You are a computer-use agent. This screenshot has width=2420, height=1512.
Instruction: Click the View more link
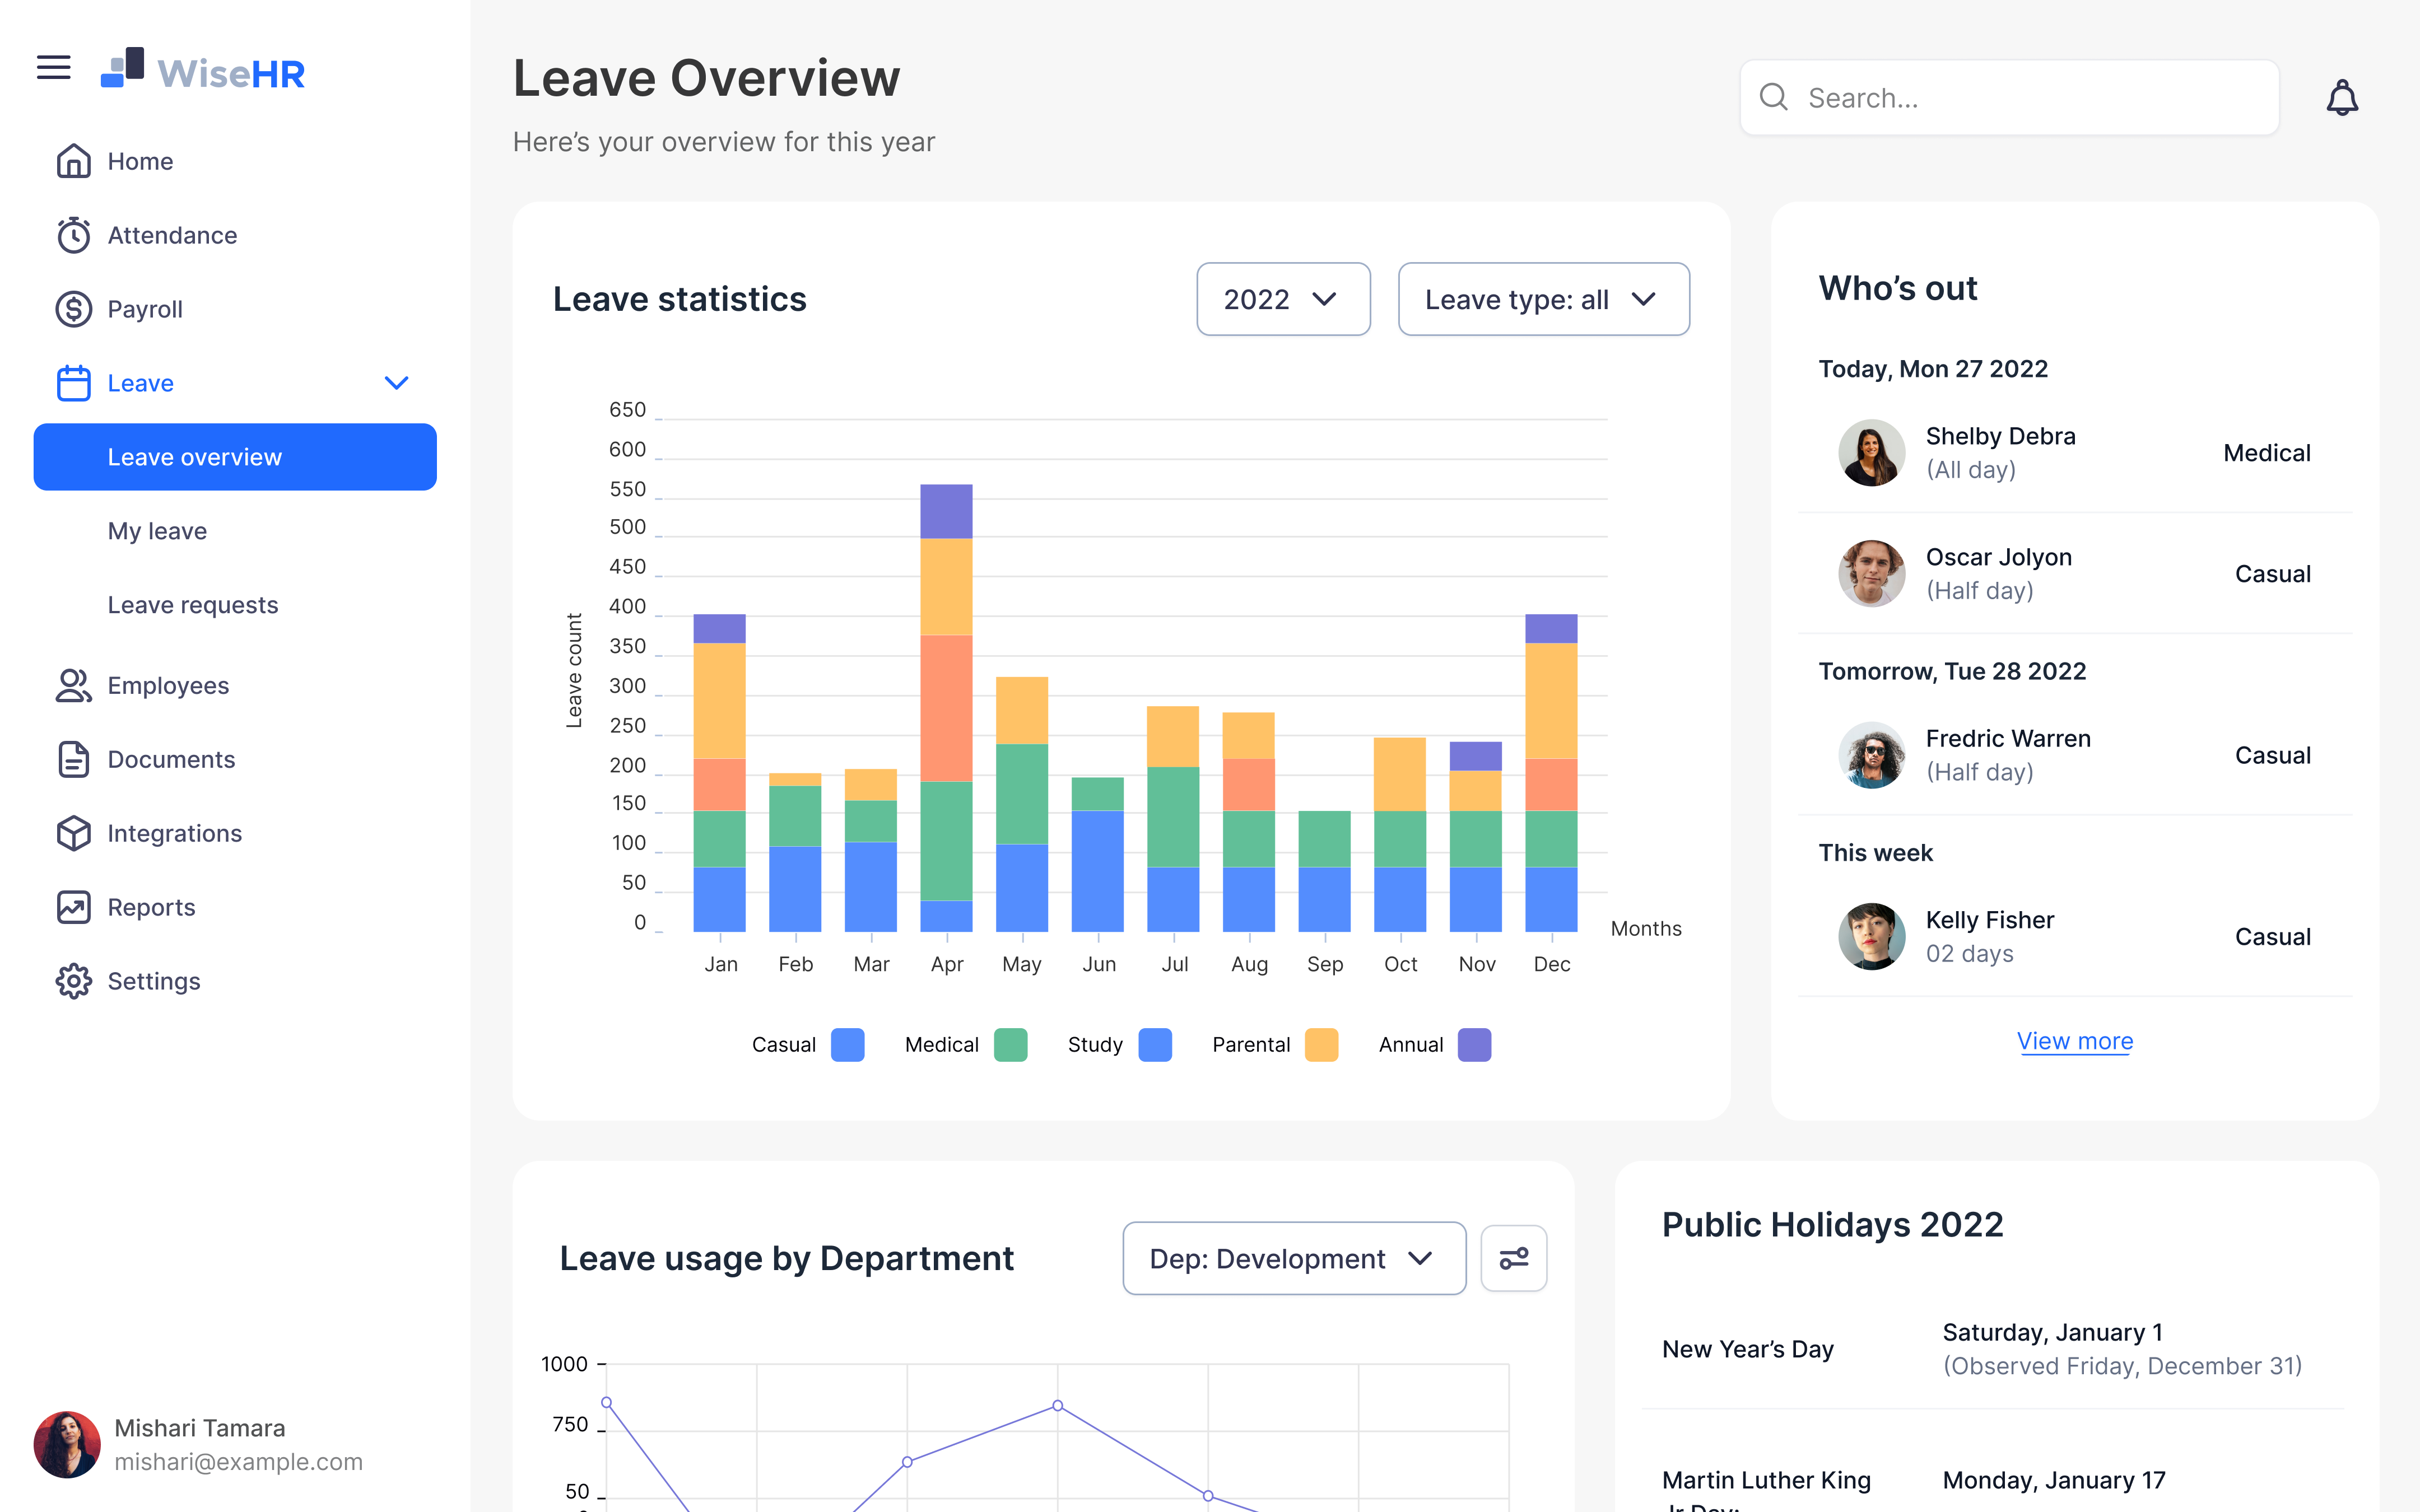point(2075,1041)
